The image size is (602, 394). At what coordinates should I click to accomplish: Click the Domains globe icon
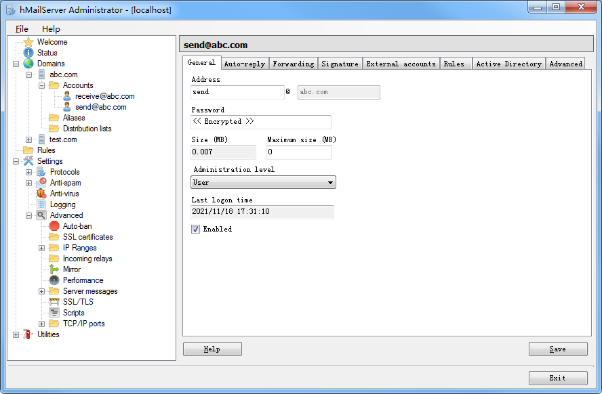pos(28,63)
